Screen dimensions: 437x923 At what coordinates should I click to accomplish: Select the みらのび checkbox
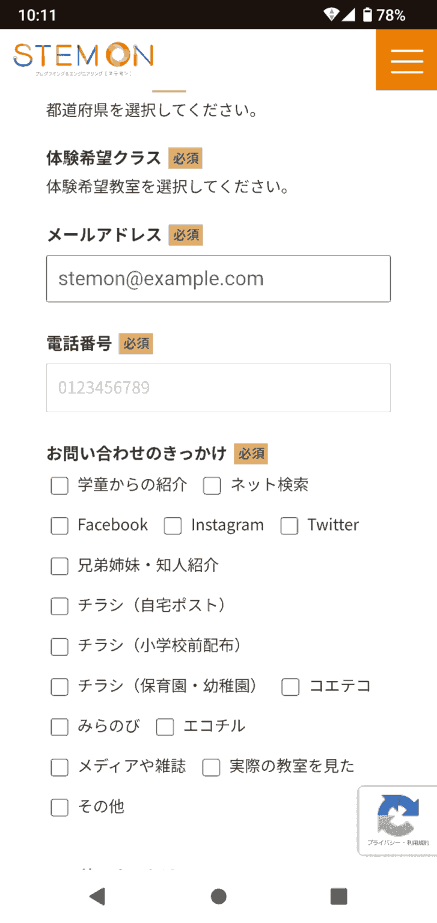point(59,727)
